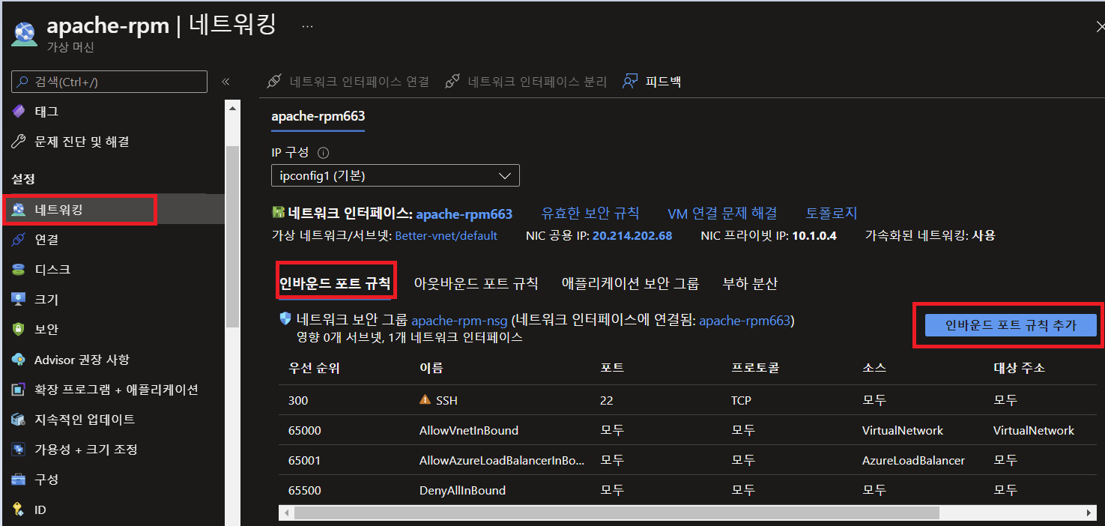This screenshot has height=526, width=1105.
Task: Open VM 연결 문제 해결 link
Action: click(x=722, y=214)
